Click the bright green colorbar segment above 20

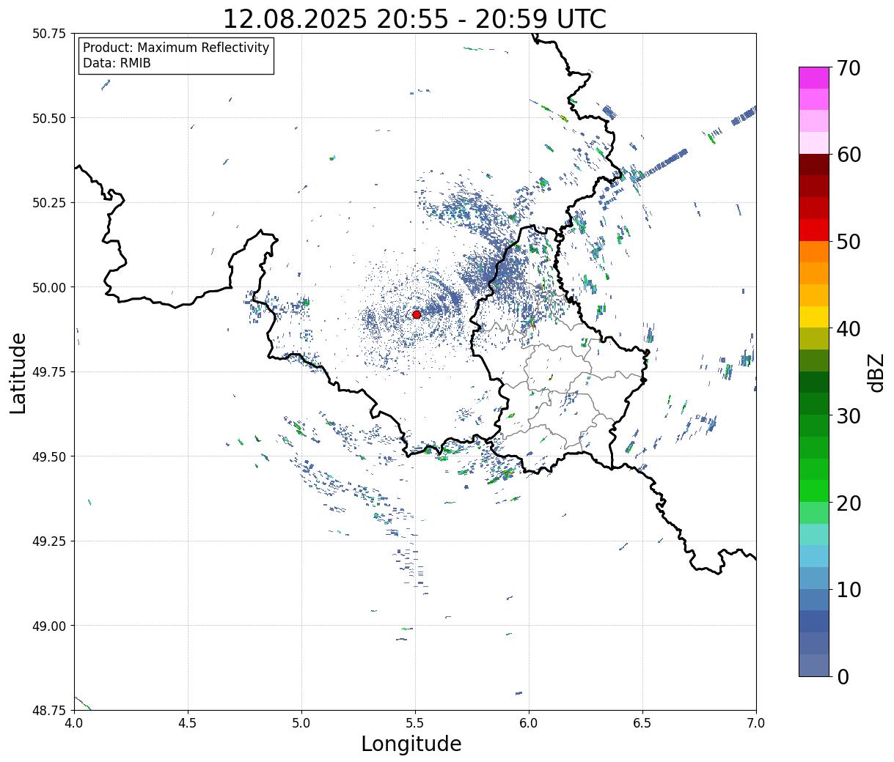(814, 490)
